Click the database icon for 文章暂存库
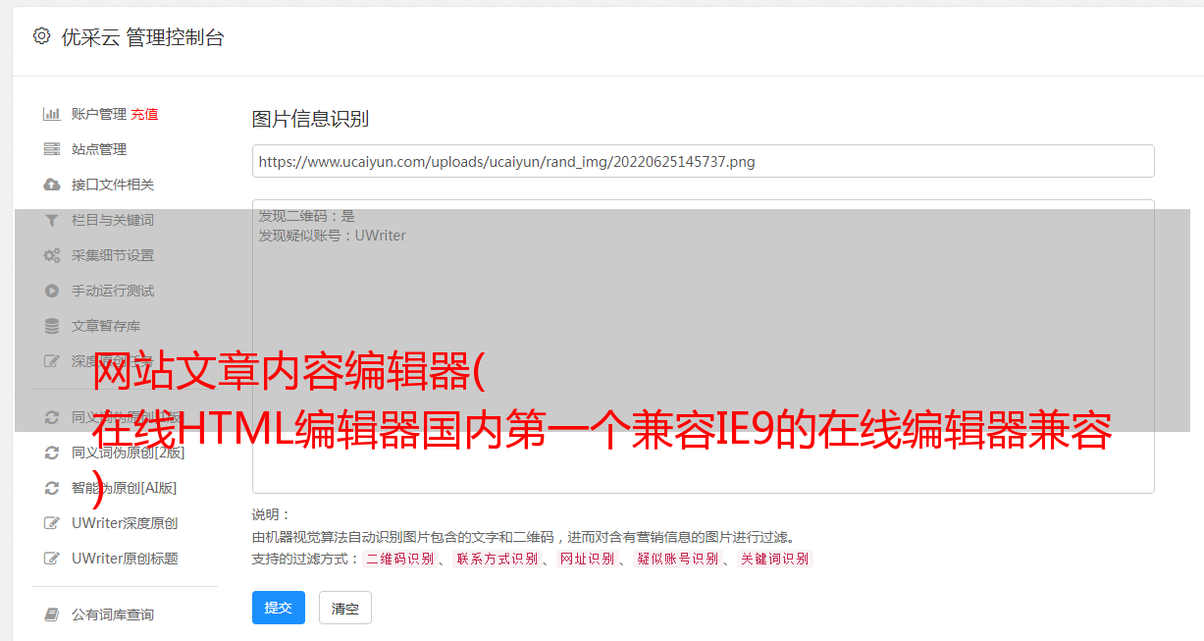This screenshot has height=641, width=1204. (x=52, y=326)
